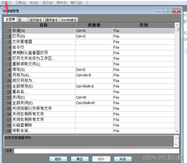Select the 读取会话... row
The height and width of the screenshot is (163, 187).
click(89, 131)
